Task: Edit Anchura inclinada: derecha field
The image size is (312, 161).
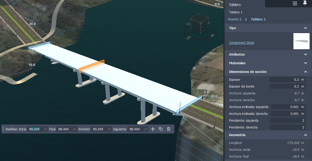Action: tap(288, 114)
